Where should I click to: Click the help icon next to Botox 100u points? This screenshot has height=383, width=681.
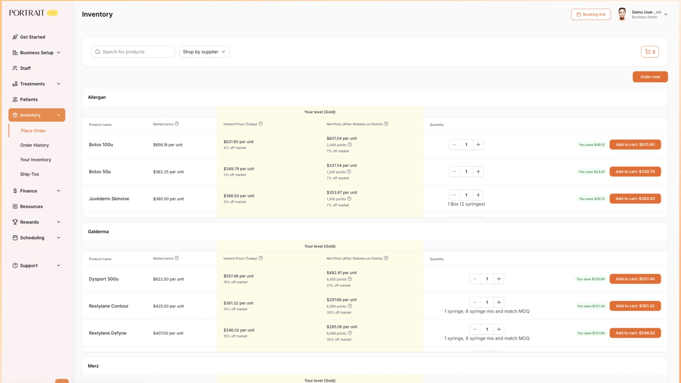coord(350,145)
